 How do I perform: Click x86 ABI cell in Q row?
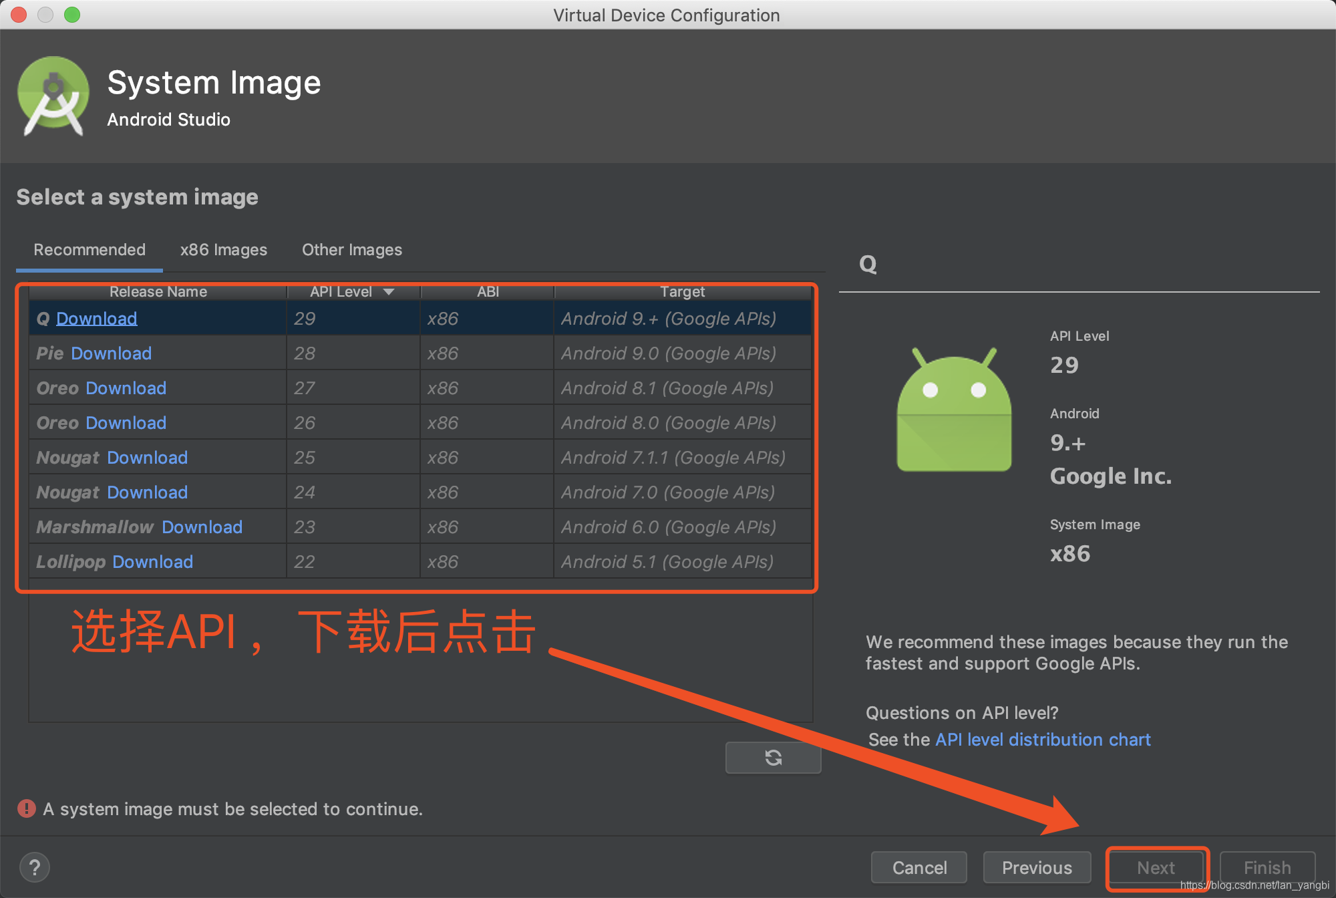488,319
